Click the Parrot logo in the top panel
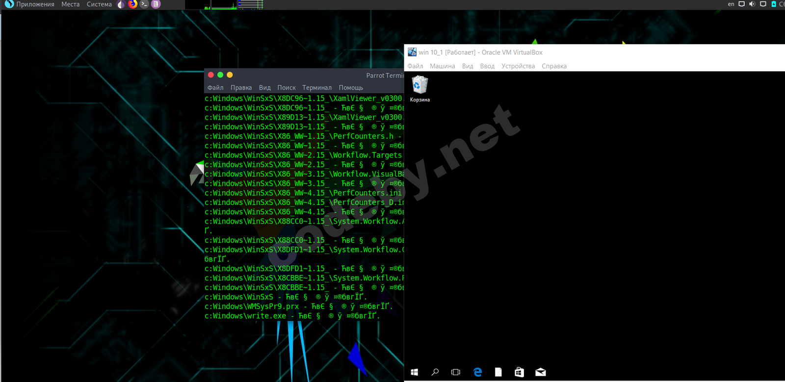Screen dimensions: 785x382 [x=9, y=4]
